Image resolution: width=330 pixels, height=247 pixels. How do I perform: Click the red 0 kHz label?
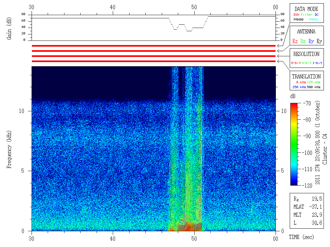tap(301, 82)
